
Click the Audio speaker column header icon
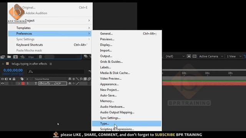6,79
